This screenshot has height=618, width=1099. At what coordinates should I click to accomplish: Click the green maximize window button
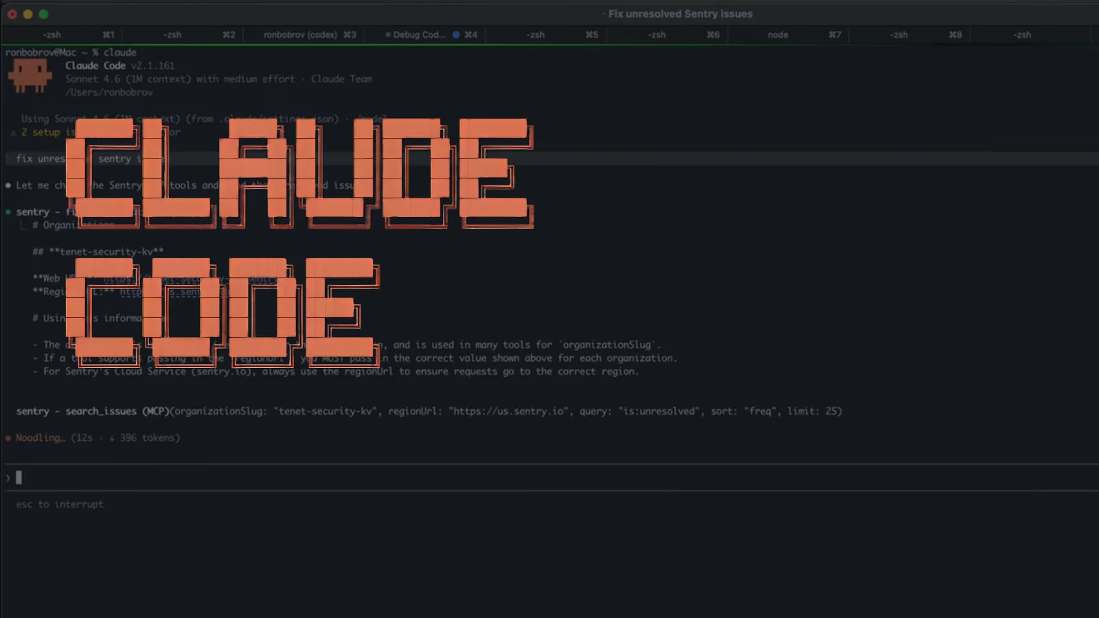tap(43, 14)
